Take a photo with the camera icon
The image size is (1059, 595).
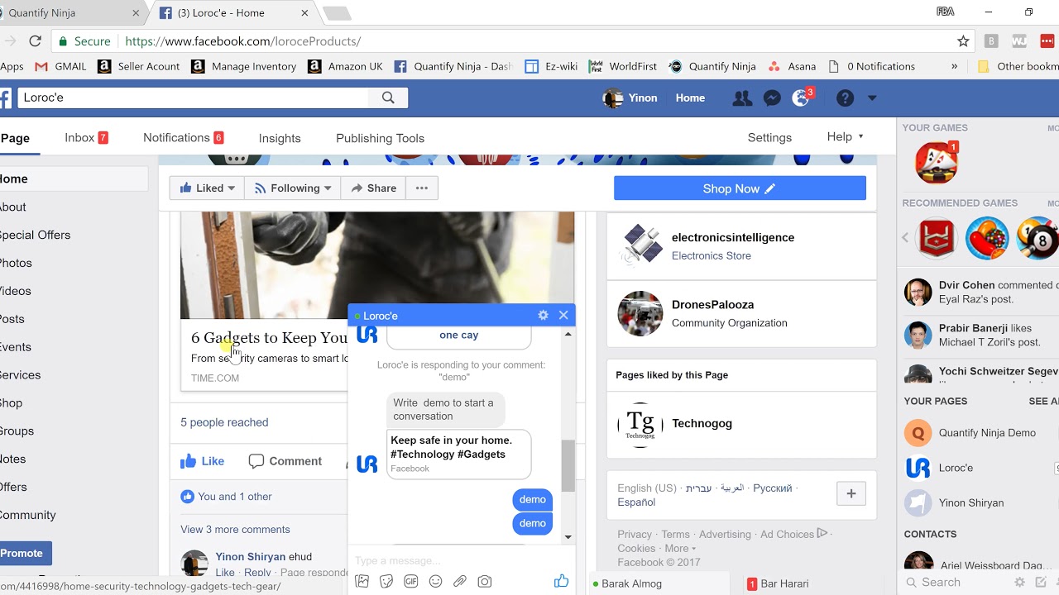pyautogui.click(x=485, y=581)
